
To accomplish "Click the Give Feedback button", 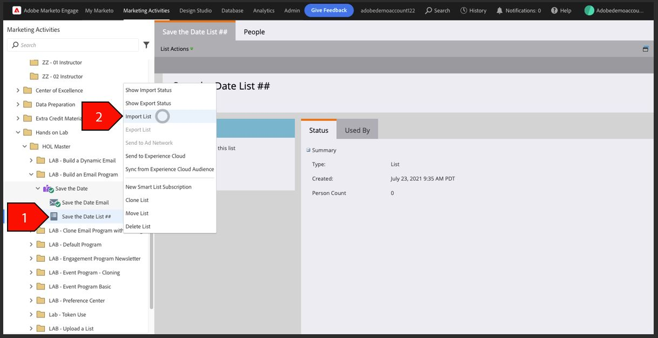I will 329,10.
